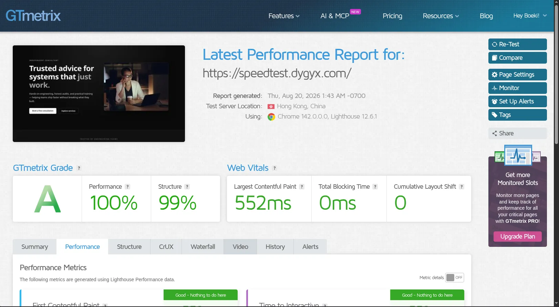
Task: Expand the Features dropdown menu
Action: point(284,16)
